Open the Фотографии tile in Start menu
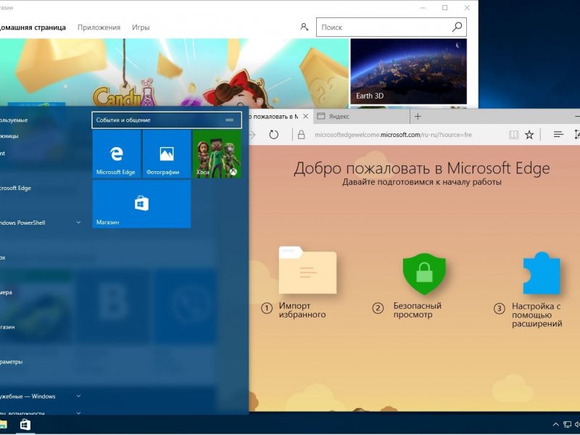 [167, 154]
